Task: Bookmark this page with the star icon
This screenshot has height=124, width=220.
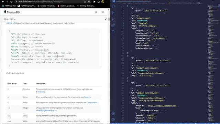Action: [x=89, y=2]
